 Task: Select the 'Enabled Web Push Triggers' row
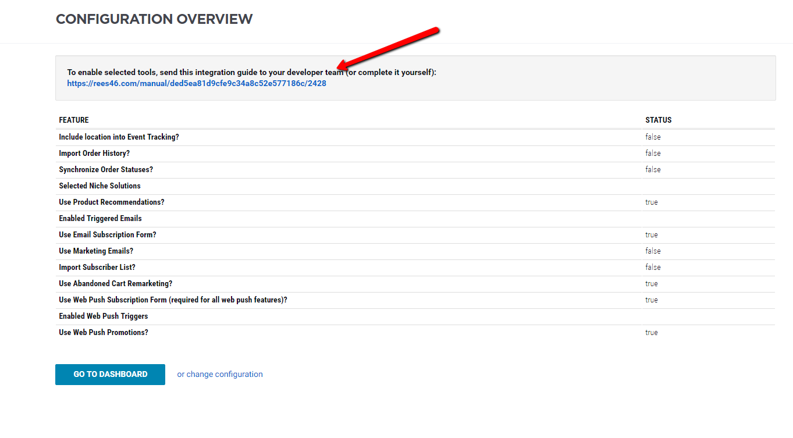[415, 316]
